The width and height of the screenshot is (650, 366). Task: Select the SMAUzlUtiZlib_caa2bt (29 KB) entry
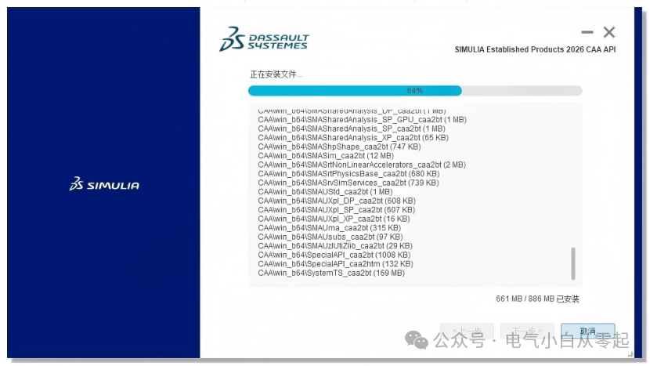[335, 246]
